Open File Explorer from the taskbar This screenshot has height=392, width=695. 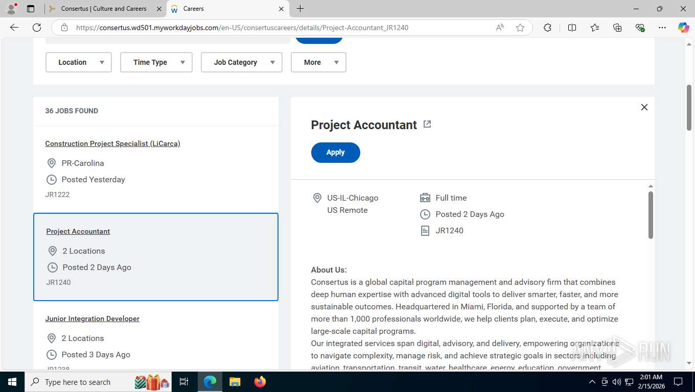(235, 382)
